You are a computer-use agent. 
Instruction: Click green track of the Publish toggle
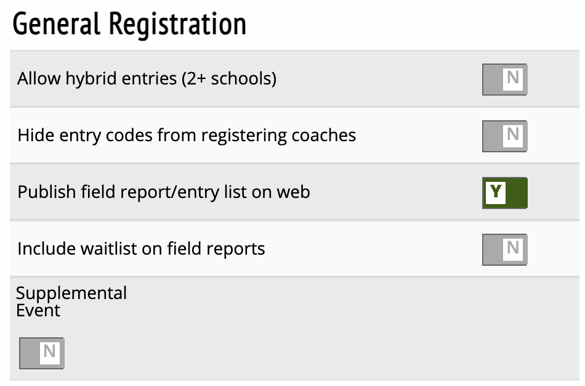pyautogui.click(x=517, y=193)
